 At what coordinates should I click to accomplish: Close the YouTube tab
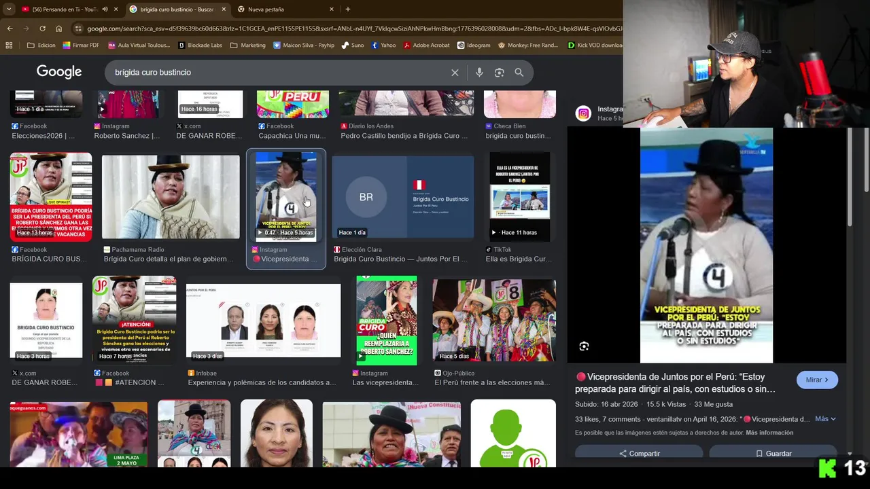[116, 9]
